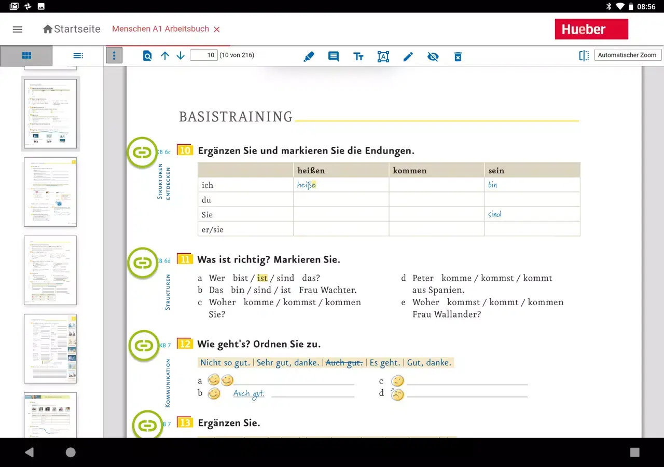Switch to the outline list view

78,56
